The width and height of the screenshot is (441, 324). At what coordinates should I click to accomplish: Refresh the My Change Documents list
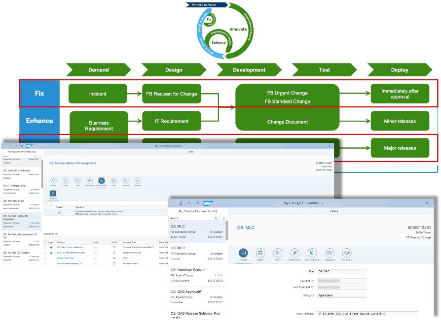point(224,218)
